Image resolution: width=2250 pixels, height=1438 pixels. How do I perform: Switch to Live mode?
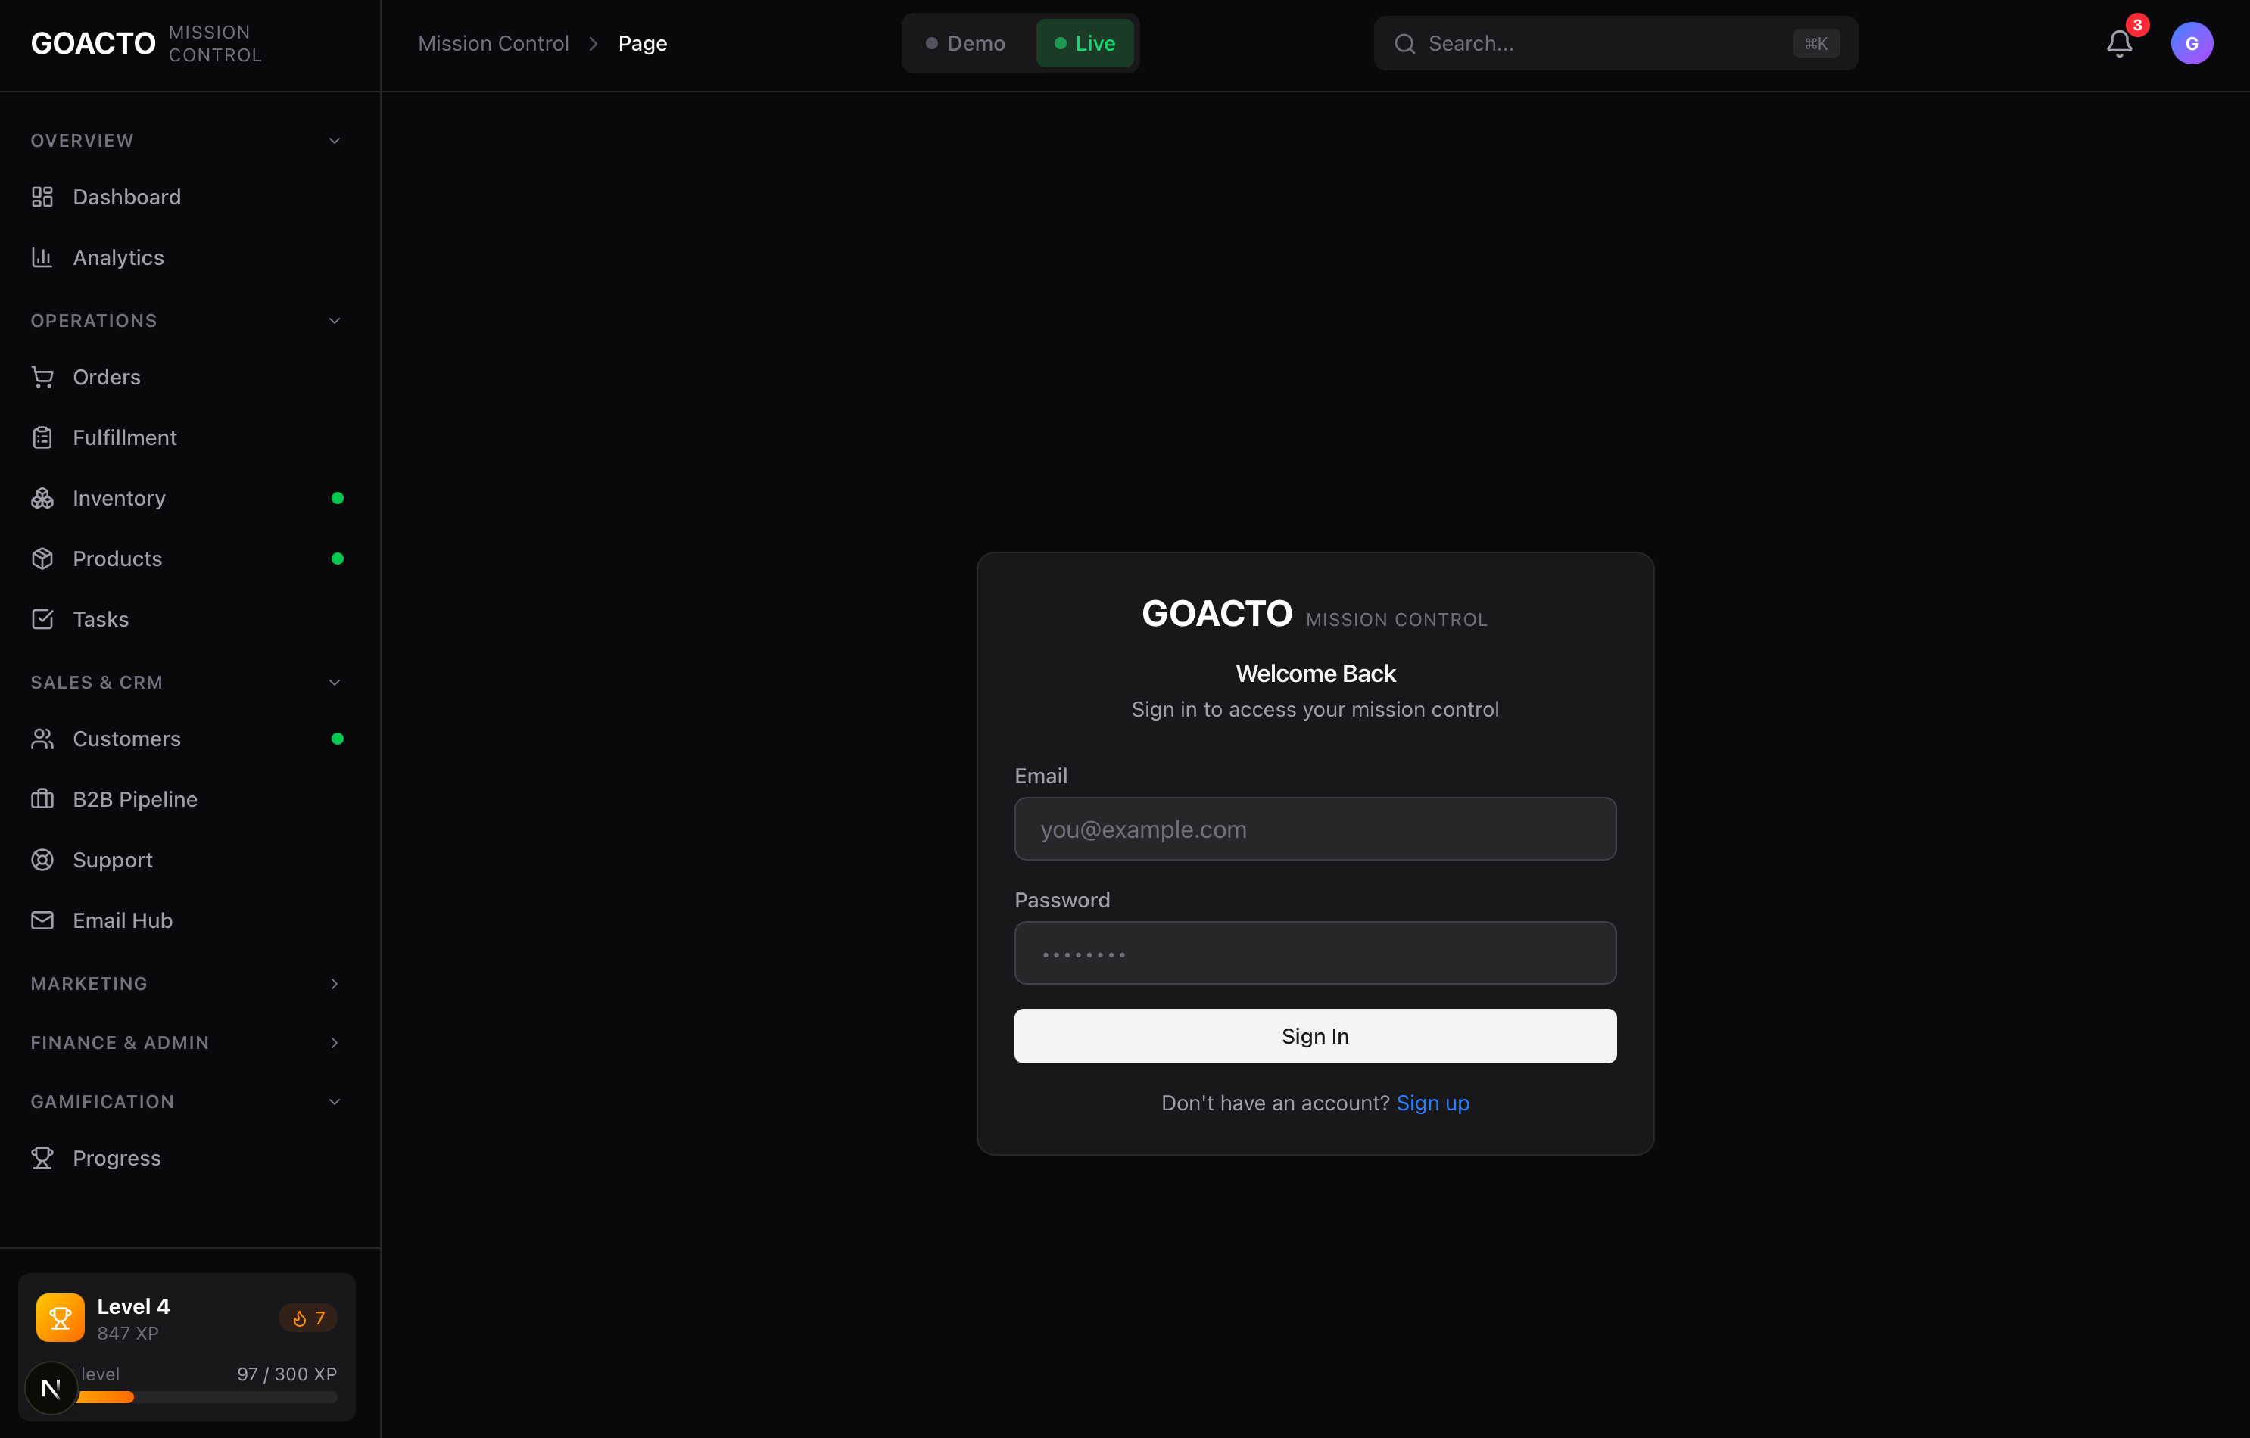[1084, 44]
